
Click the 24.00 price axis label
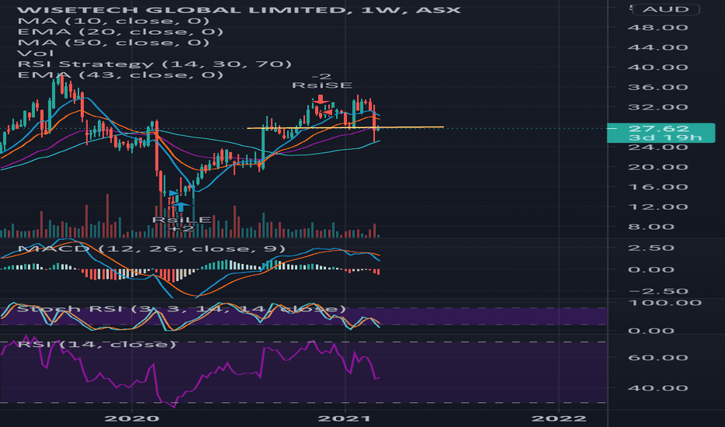tap(657, 148)
